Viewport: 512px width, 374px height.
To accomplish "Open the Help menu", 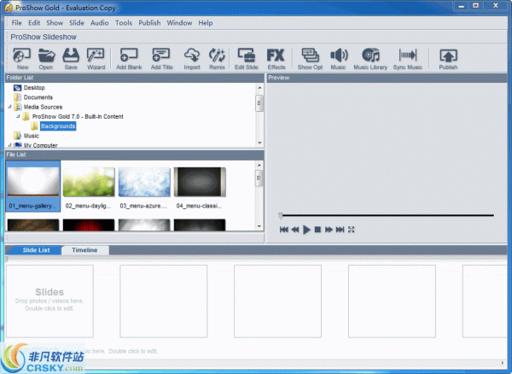I will click(x=206, y=23).
